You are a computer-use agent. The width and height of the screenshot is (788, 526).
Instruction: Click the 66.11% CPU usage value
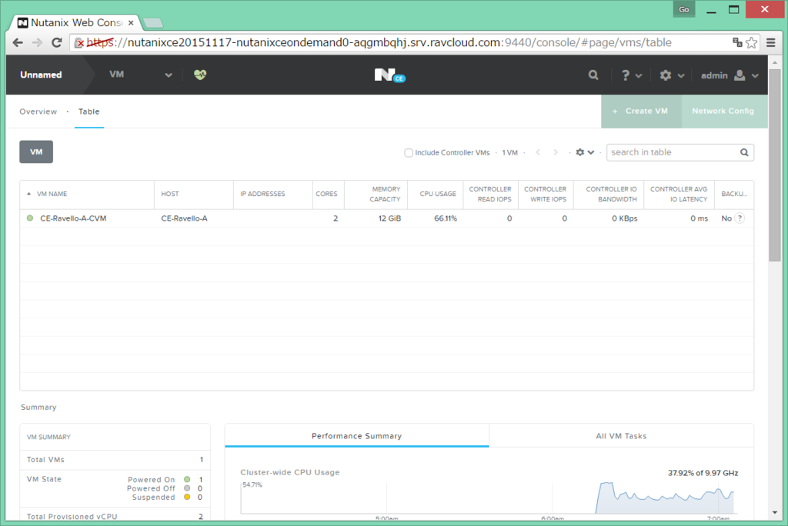pos(446,218)
